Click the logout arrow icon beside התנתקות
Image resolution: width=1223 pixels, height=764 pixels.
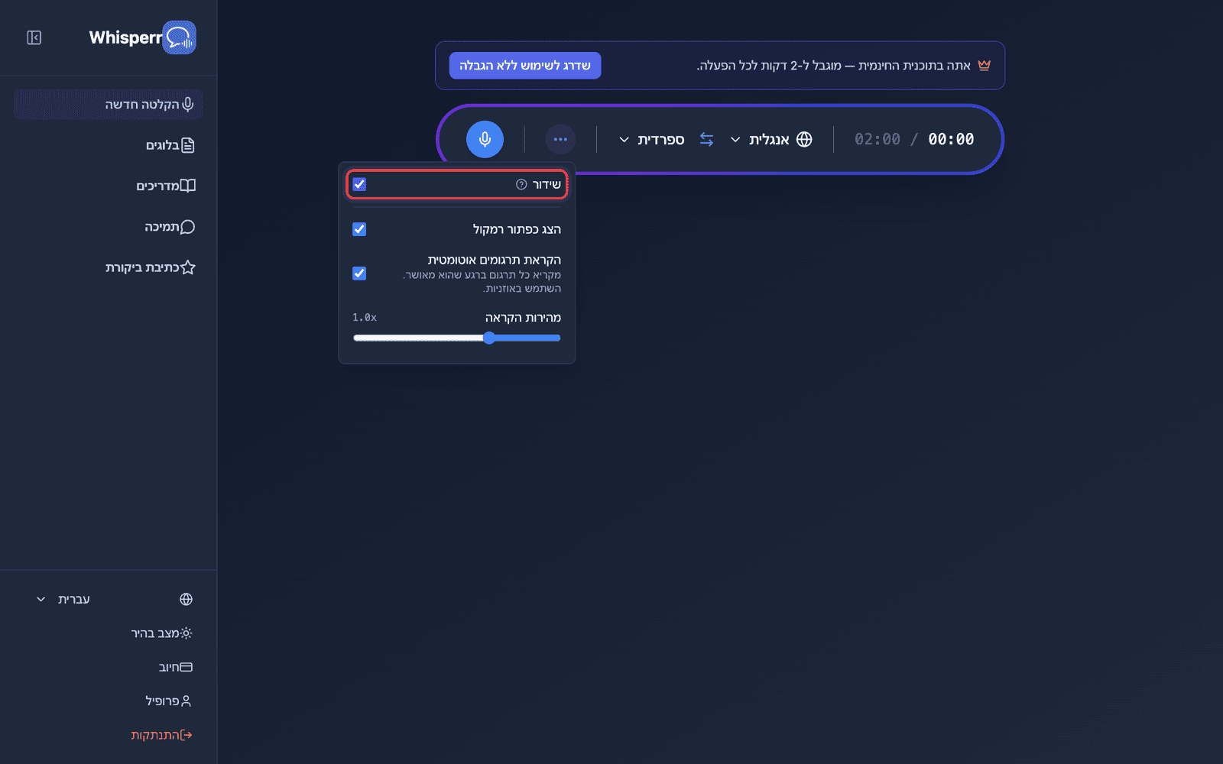point(186,735)
